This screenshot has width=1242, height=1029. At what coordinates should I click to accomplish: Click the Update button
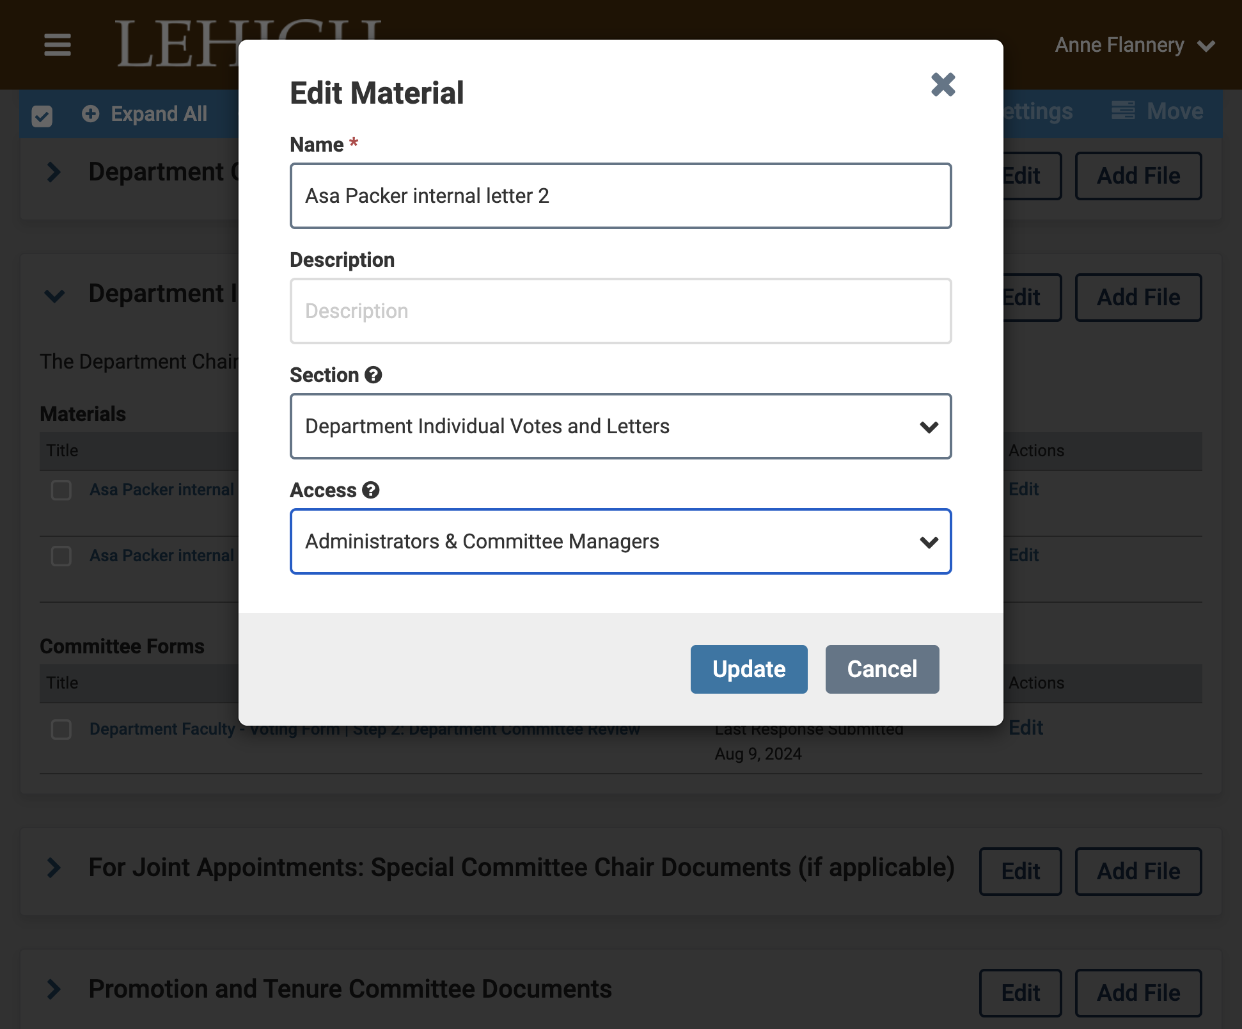click(x=749, y=669)
